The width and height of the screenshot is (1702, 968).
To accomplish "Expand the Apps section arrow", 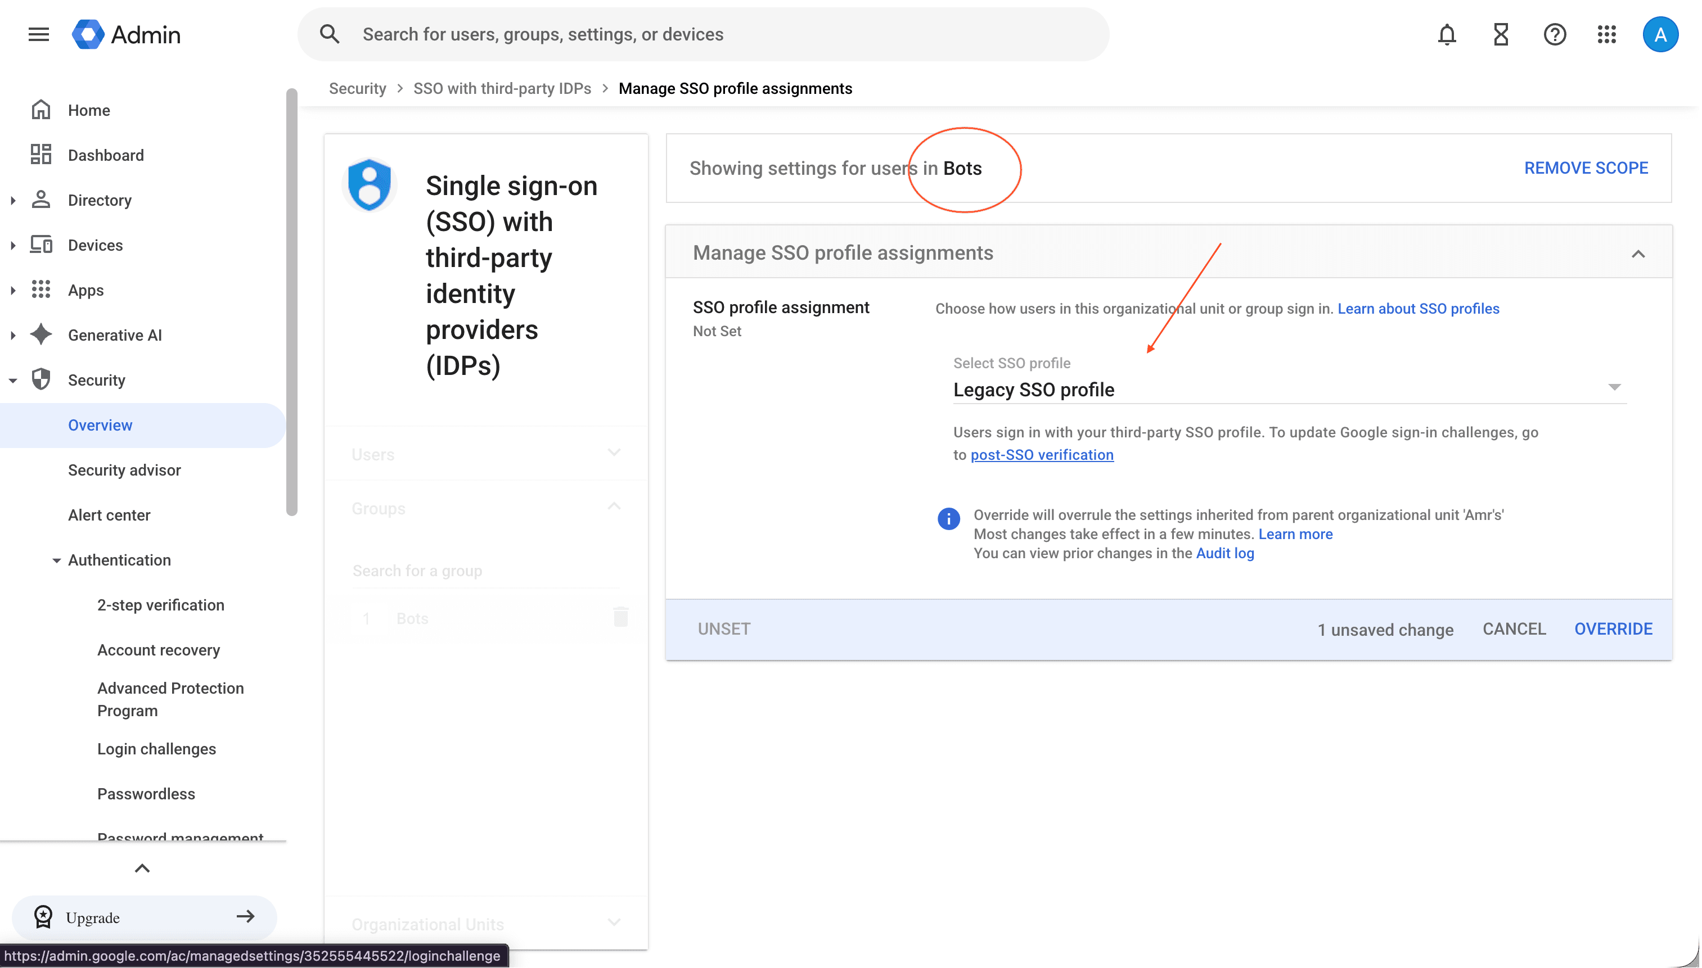I will [12, 290].
